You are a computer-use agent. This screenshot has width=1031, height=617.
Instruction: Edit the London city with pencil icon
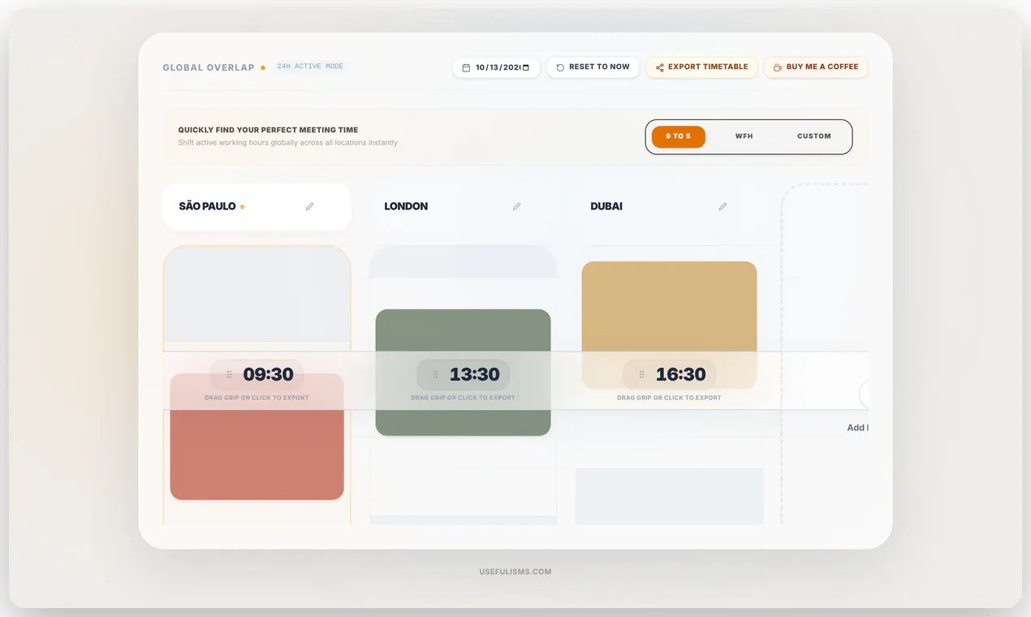(516, 206)
